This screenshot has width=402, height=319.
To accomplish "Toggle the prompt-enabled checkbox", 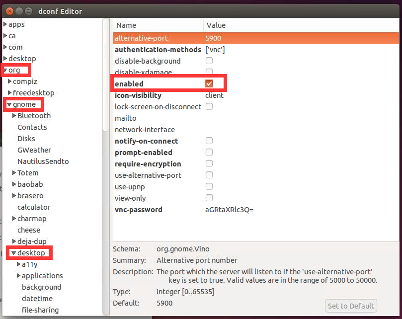I will click(x=209, y=153).
